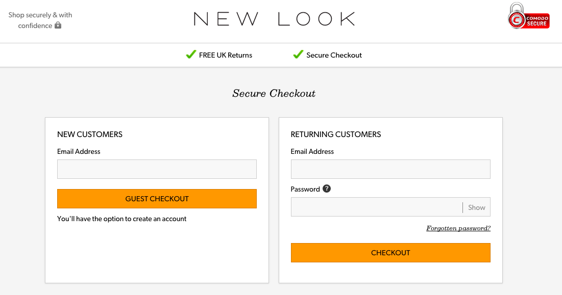Click the lock icon beside 'confidence'
Viewport: 562px width, 295px height.
pos(58,25)
